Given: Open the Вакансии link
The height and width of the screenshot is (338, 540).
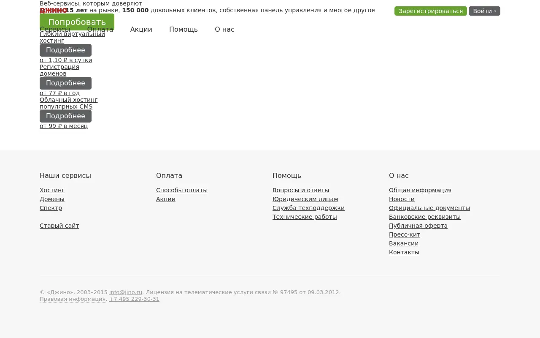Looking at the screenshot, I should (x=404, y=243).
